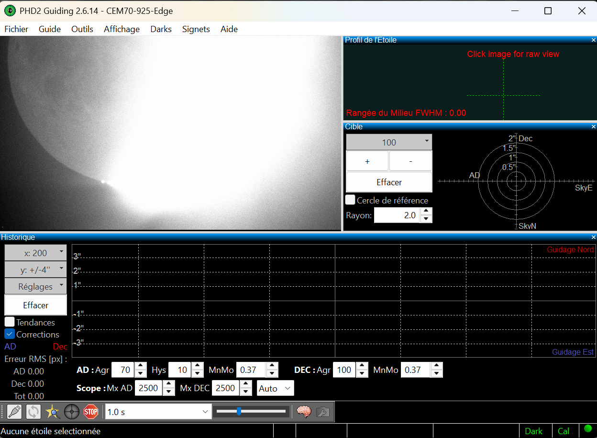Click the auto-select star icon

point(53,412)
